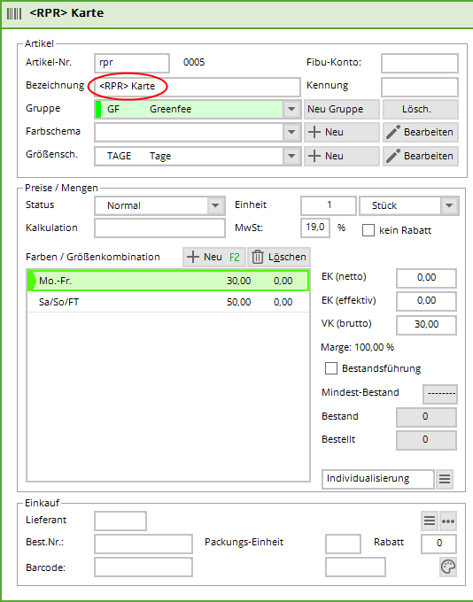Expand the Gruppe Greenfee dropdown
Screen dimensions: 473x602
[291, 109]
